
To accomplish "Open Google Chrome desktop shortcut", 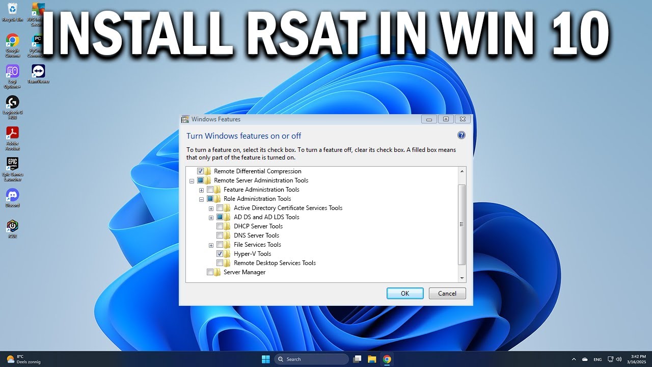I will (12, 45).
